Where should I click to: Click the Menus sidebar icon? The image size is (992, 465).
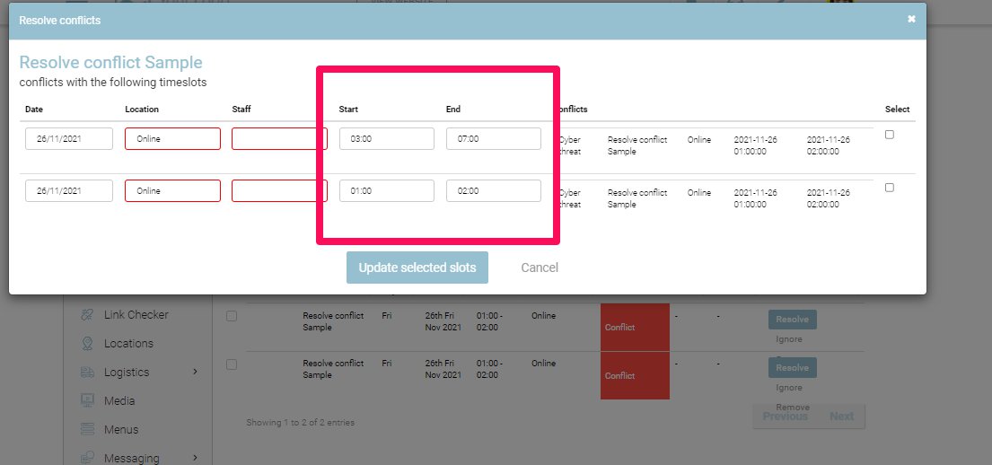[x=88, y=430]
